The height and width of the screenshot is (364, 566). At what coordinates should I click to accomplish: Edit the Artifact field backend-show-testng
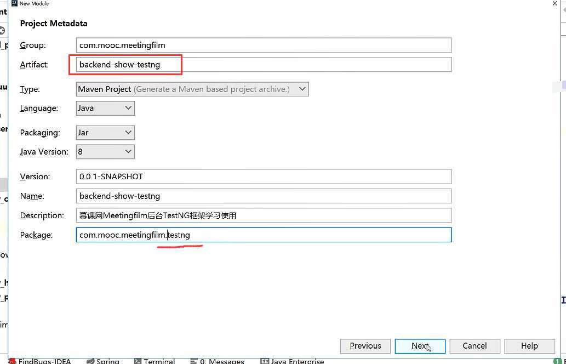[x=264, y=65]
